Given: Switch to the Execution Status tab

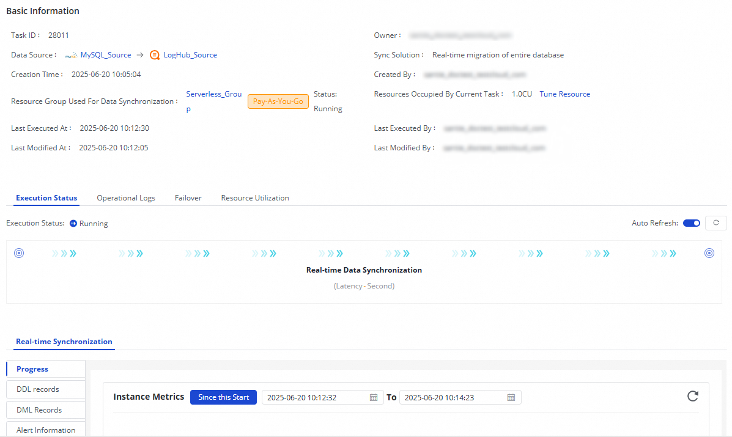Looking at the screenshot, I should [x=46, y=198].
